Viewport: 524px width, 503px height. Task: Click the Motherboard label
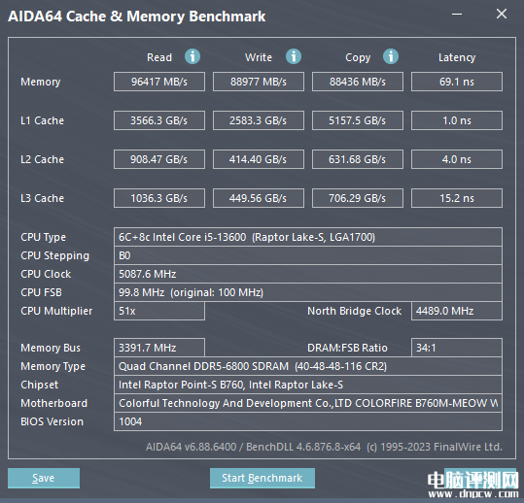(53, 403)
